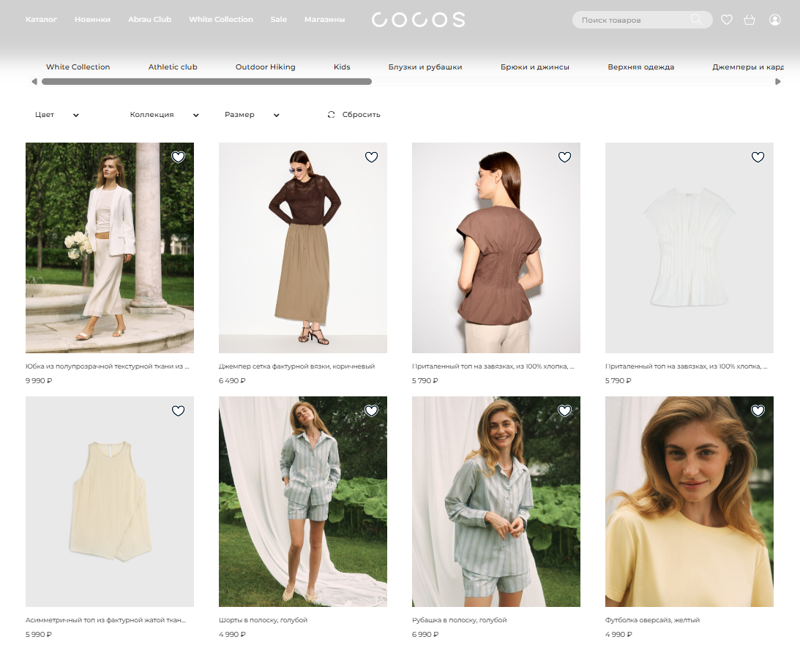
Task: Toggle favorite heart on white skirt product
Action: coord(178,156)
